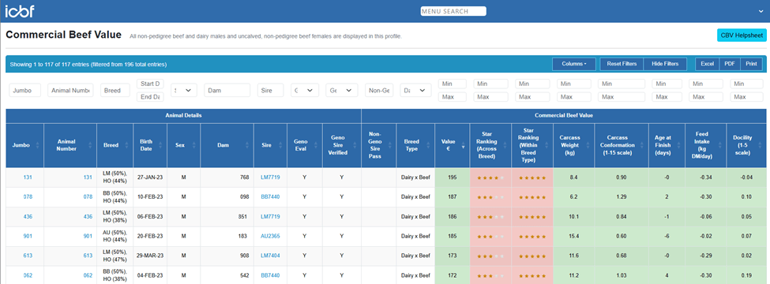Open the Geno Eval filter dropdown
This screenshot has height=284, width=770.
tap(305, 90)
